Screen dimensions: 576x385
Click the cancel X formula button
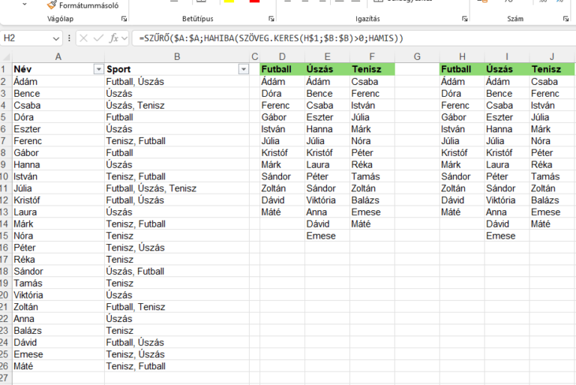point(83,38)
